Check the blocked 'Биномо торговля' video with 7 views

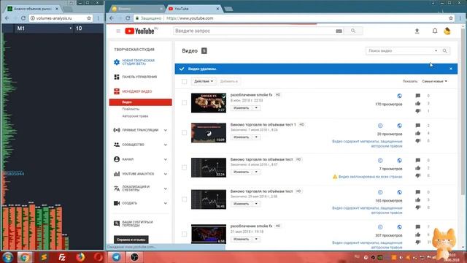click(185, 167)
